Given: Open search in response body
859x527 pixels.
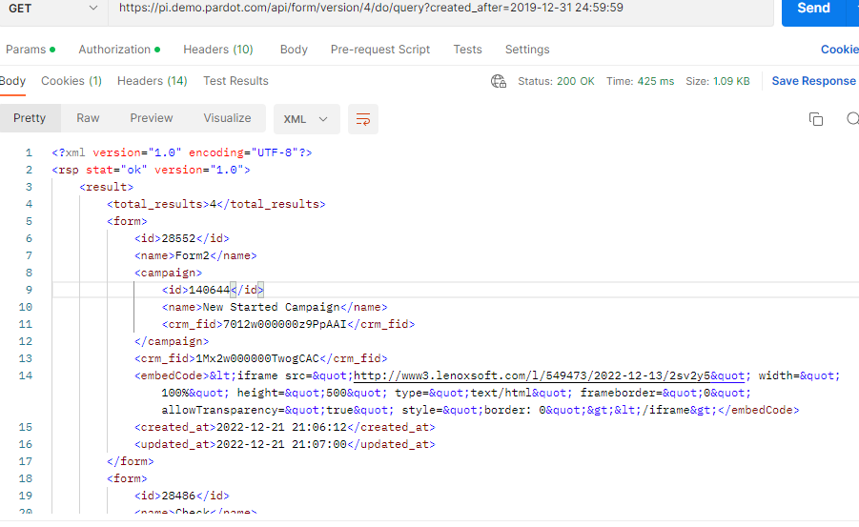Looking at the screenshot, I should pos(851,119).
